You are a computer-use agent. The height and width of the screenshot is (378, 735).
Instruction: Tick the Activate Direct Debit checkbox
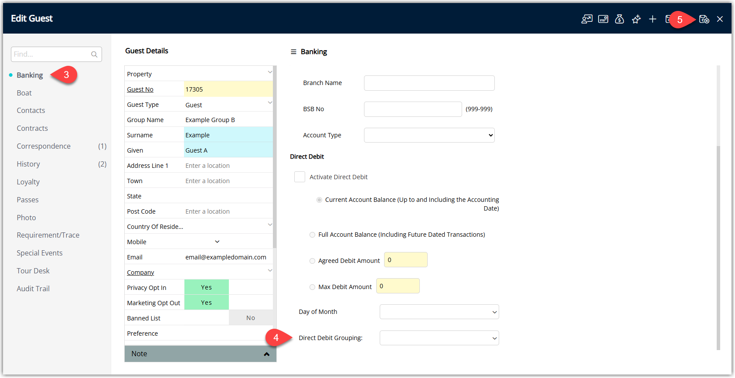point(299,177)
